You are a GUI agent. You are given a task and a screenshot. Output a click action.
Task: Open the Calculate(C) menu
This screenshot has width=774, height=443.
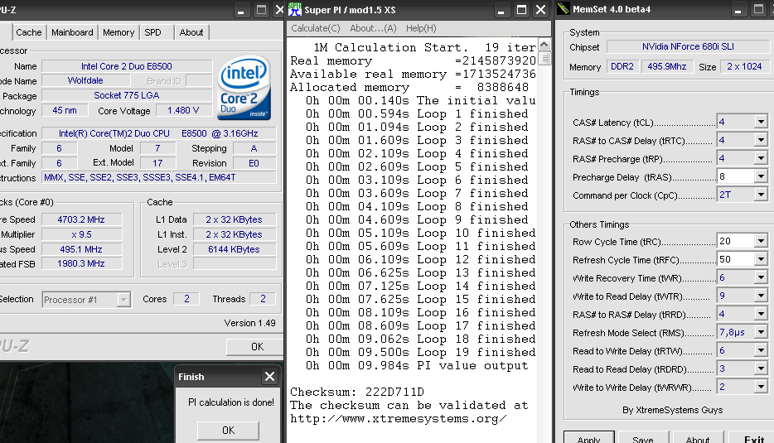point(316,28)
